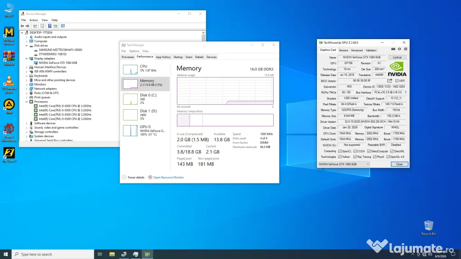Click the Windows Start button
This screenshot has height=259, width=461.
5,255
